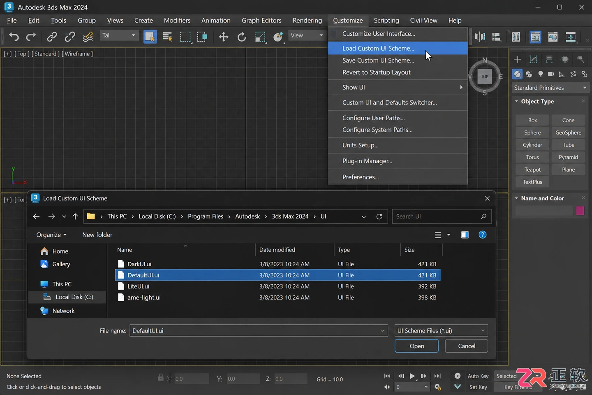
Task: Choose the Rectangular Selection Region tool
Action: pos(185,37)
